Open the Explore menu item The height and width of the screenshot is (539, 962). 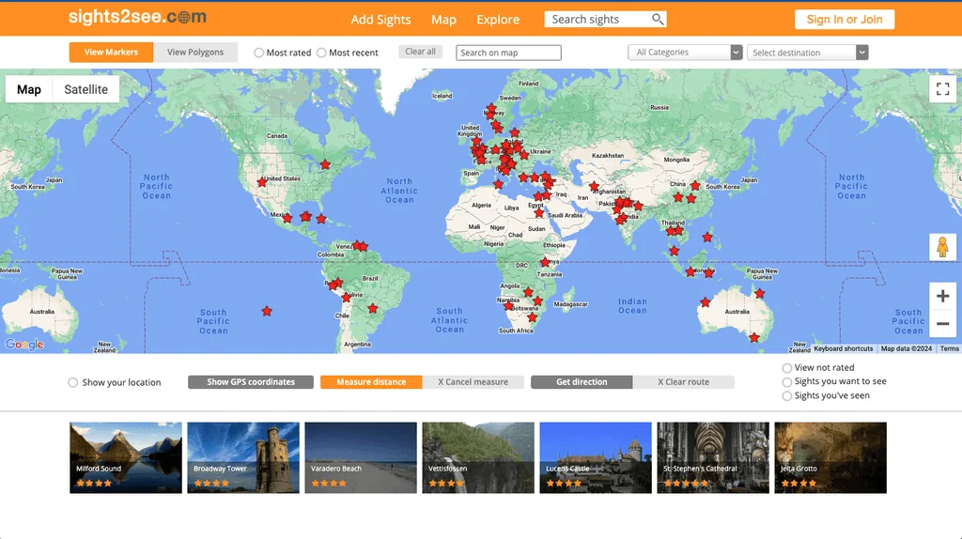click(x=498, y=19)
